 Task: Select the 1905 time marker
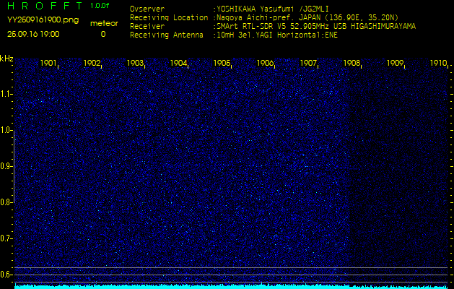coord(222,64)
